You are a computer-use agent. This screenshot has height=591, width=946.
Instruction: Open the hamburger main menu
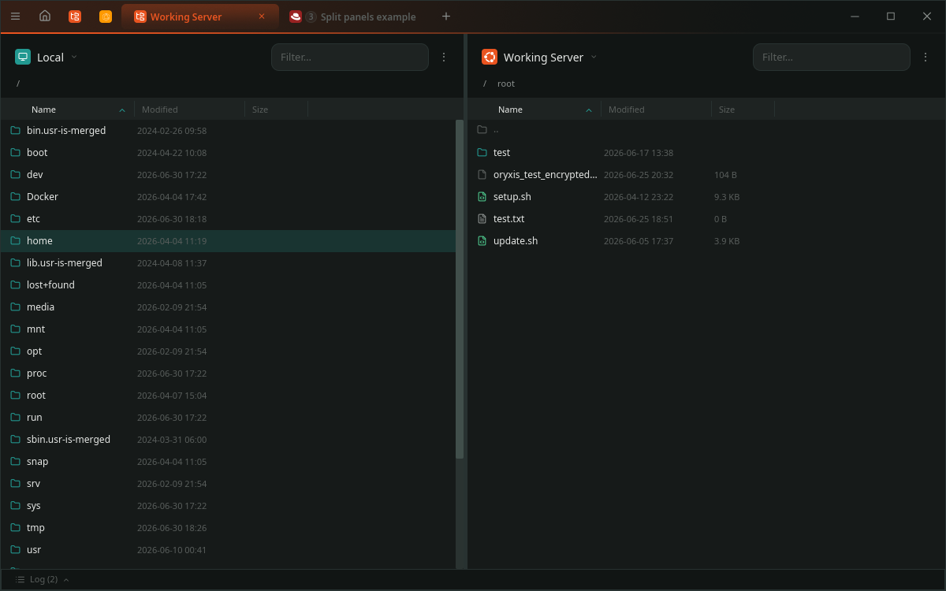point(15,17)
